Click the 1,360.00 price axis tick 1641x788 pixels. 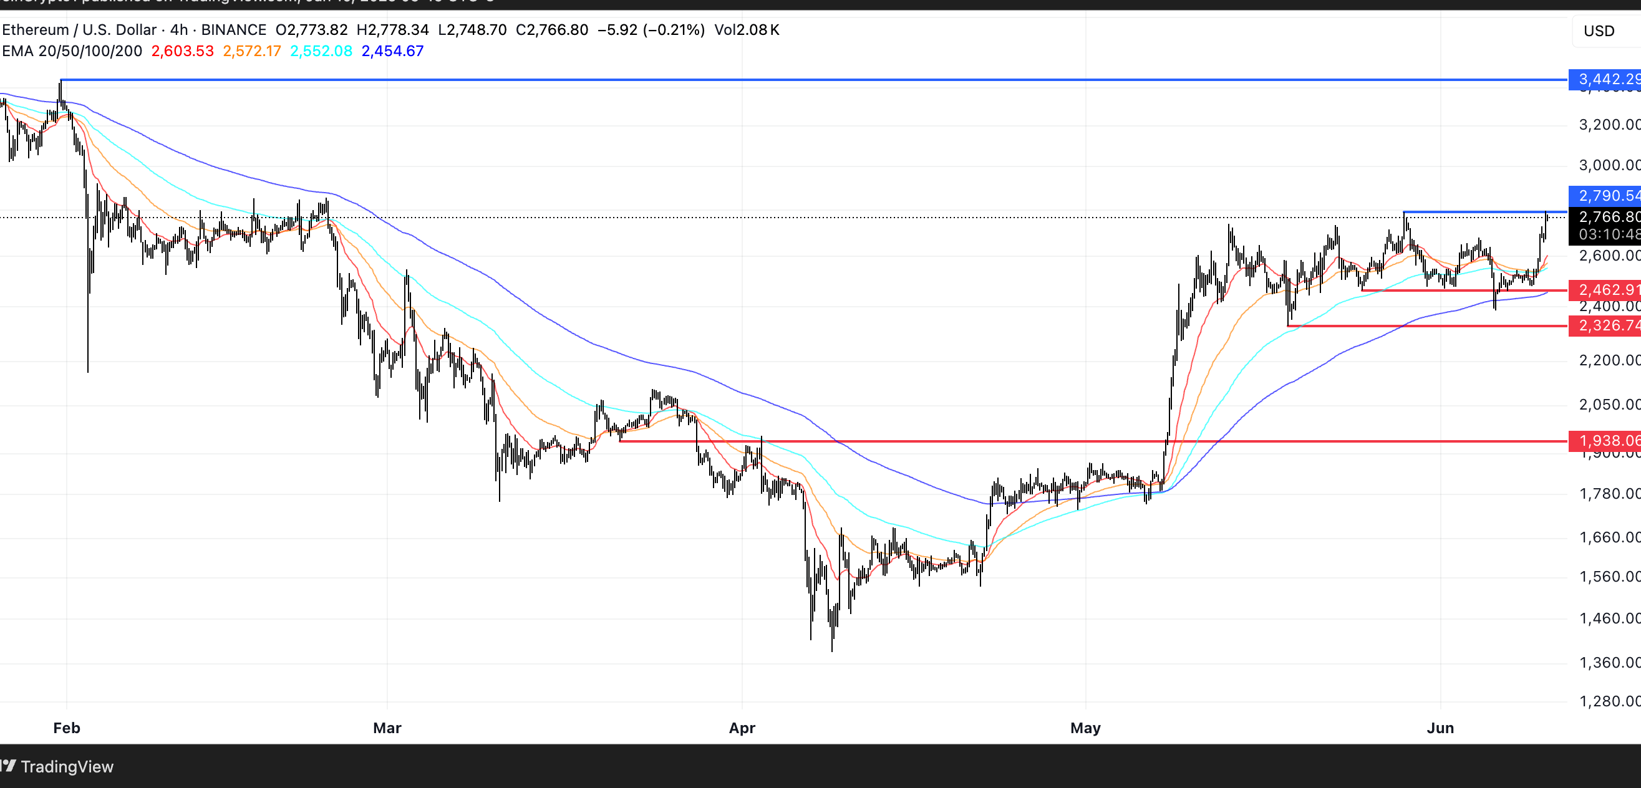(1609, 663)
